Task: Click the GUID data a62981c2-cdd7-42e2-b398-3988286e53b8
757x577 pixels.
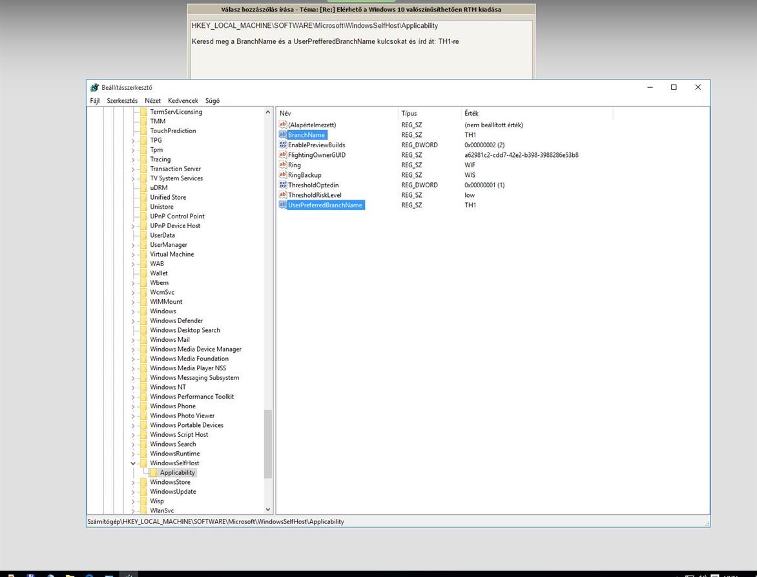Action: (521, 155)
